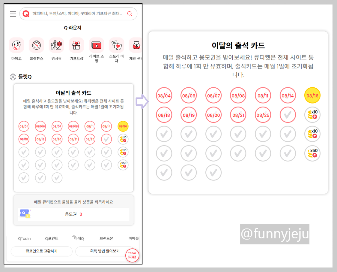The height and width of the screenshot is (272, 337).
Task: Open the 위시팜 wish farm icon
Action: coord(56,45)
